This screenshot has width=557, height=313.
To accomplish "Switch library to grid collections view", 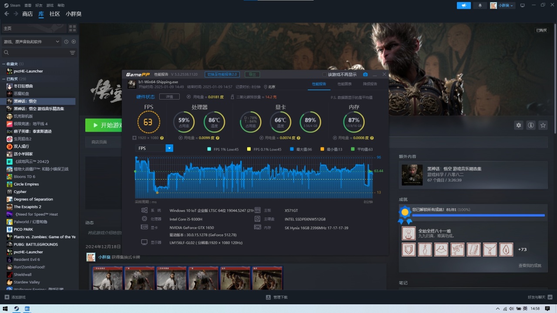I will (x=73, y=28).
